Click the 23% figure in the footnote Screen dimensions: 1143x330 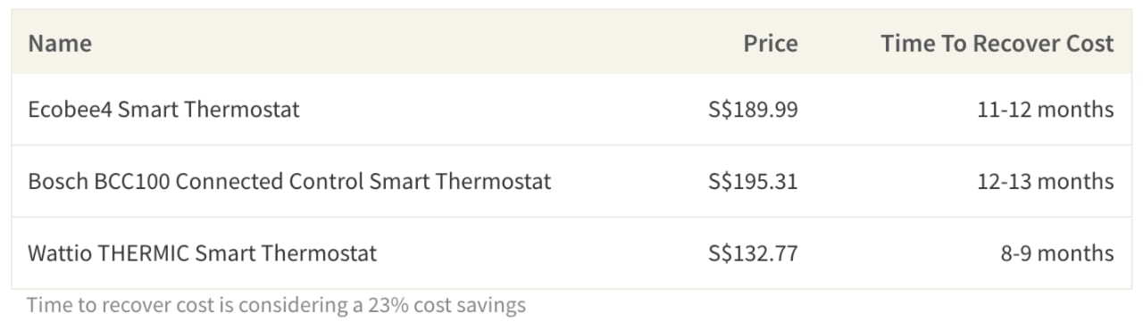[388, 306]
